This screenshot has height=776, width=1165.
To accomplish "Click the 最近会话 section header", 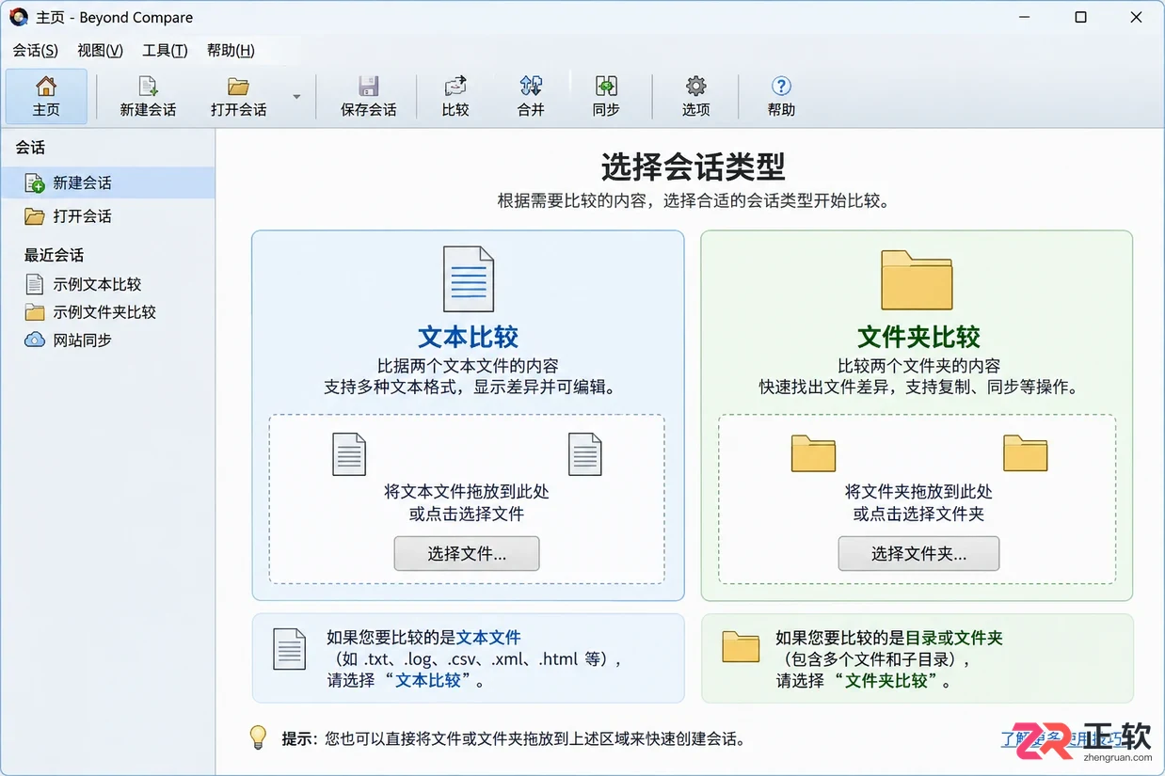I will pos(54,255).
